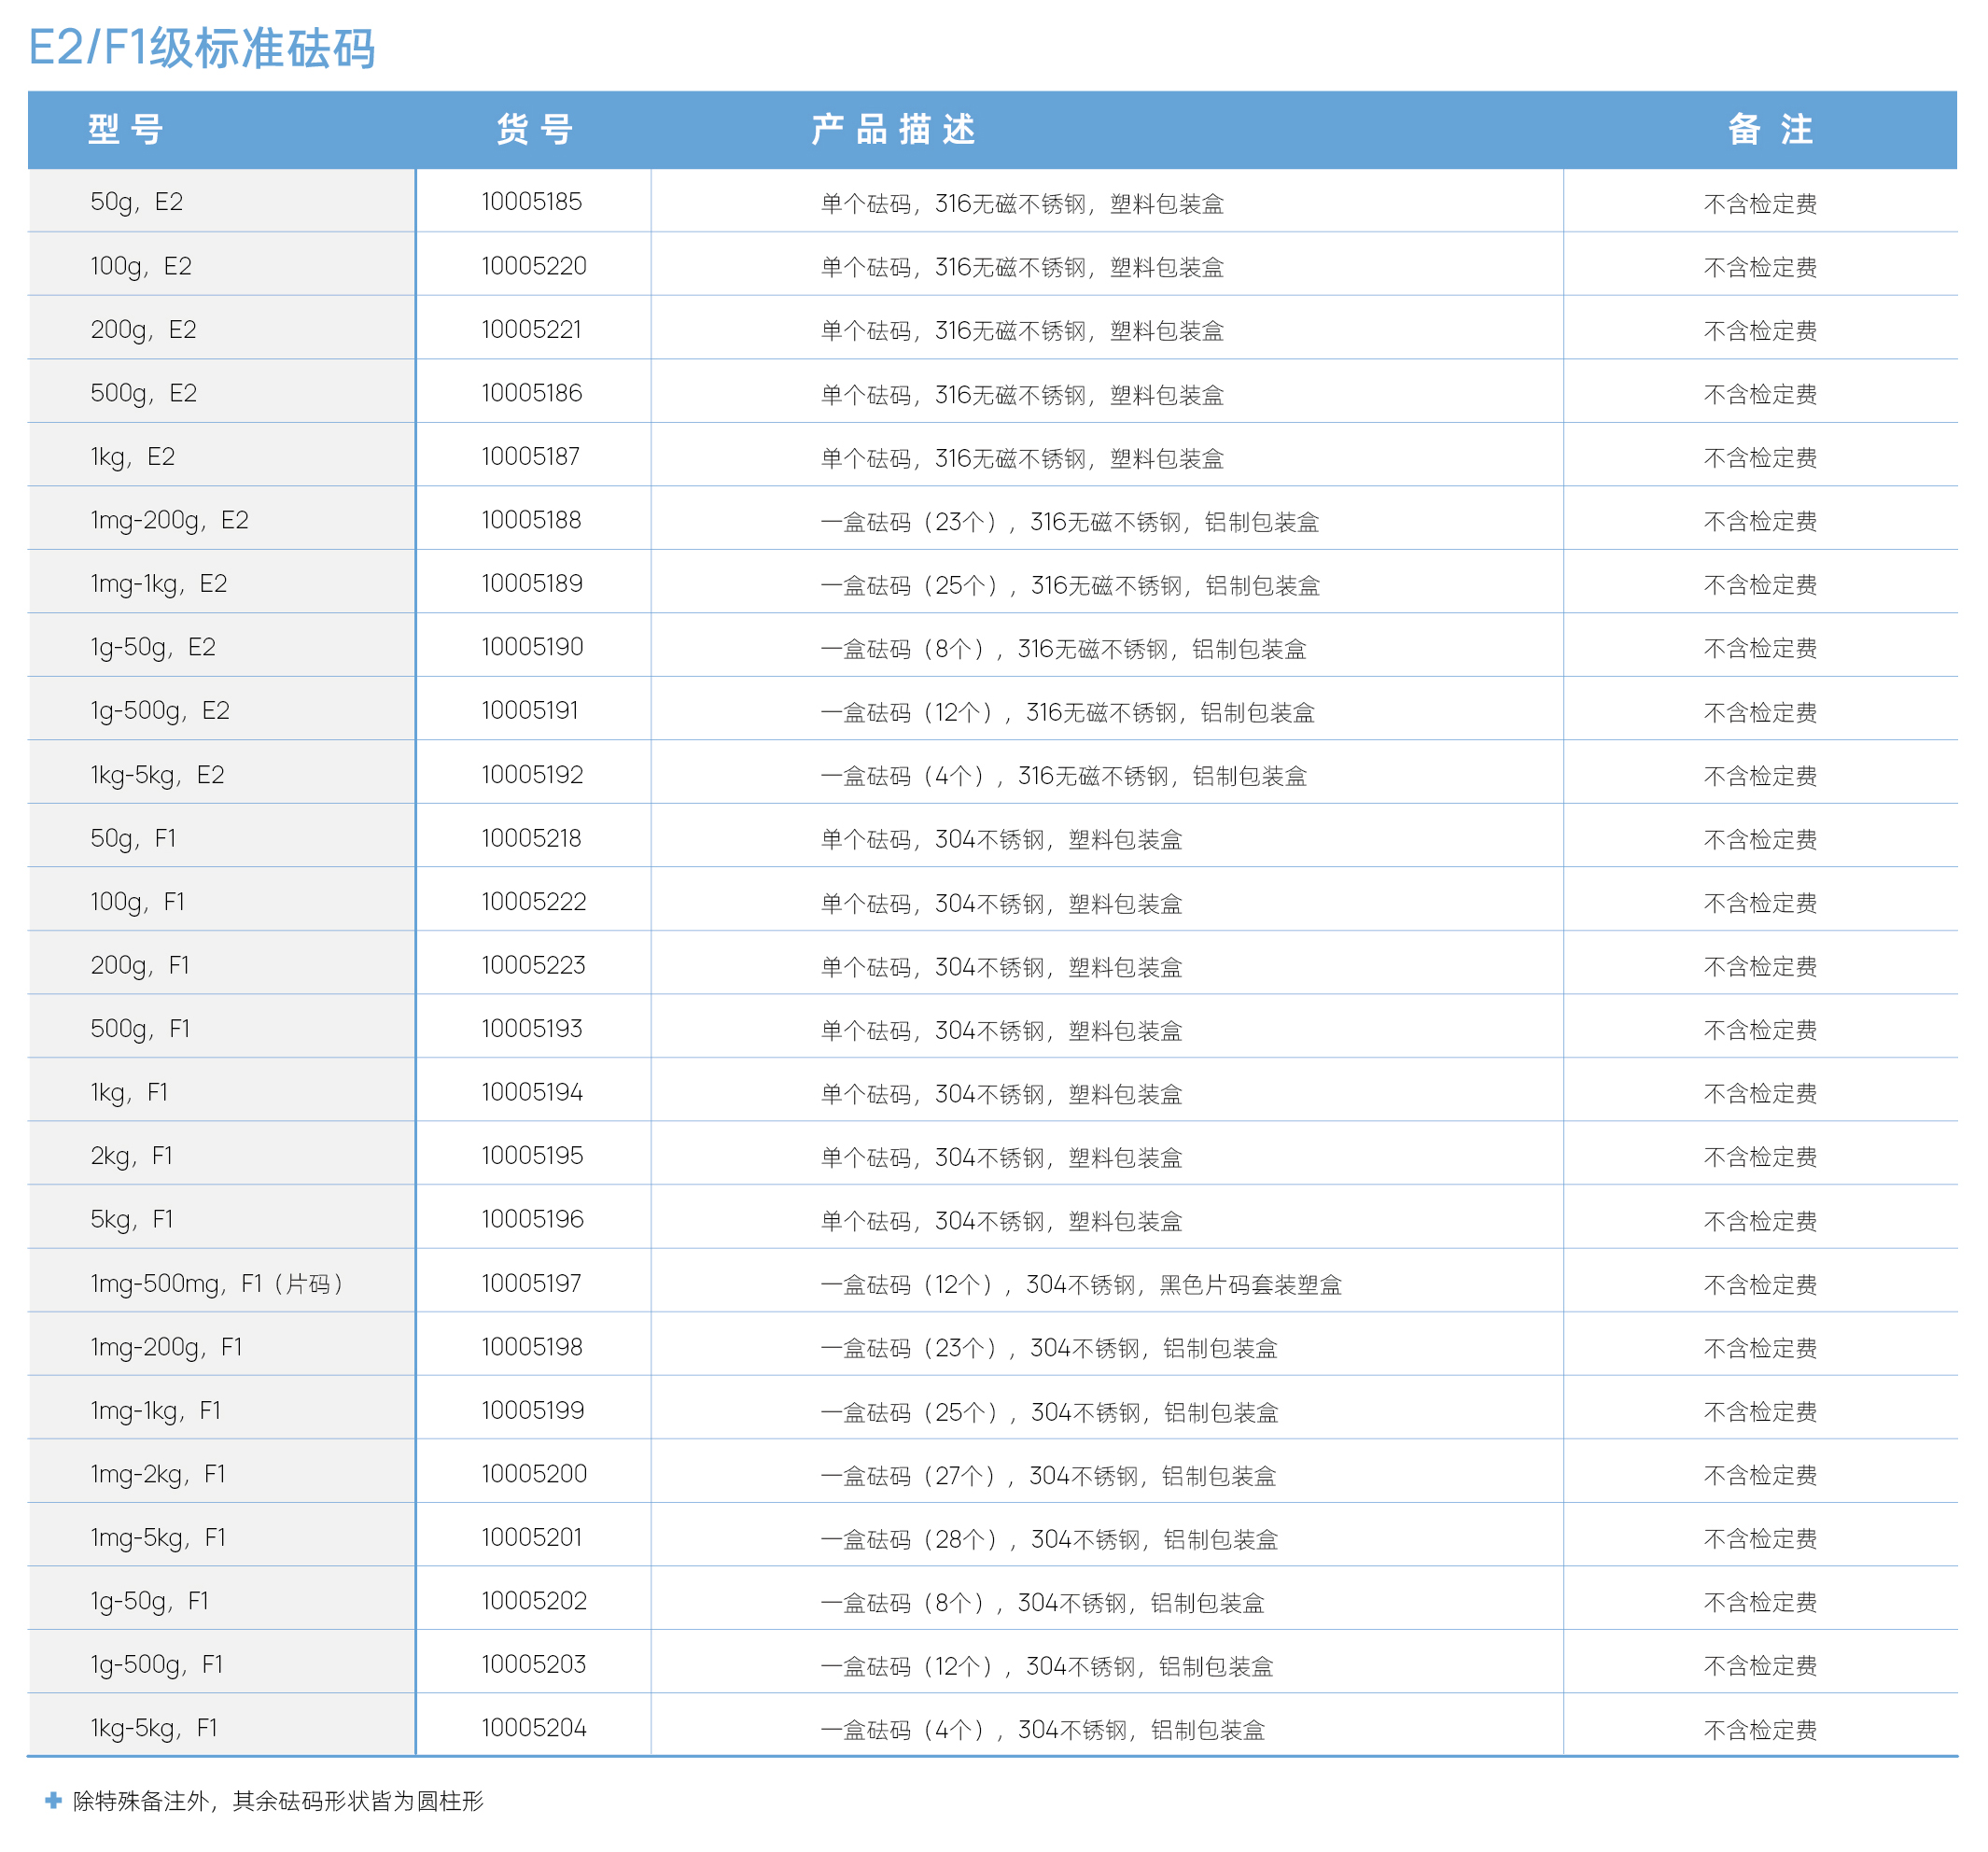Select item number 10005192
The height and width of the screenshot is (1852, 1988).
[532, 775]
